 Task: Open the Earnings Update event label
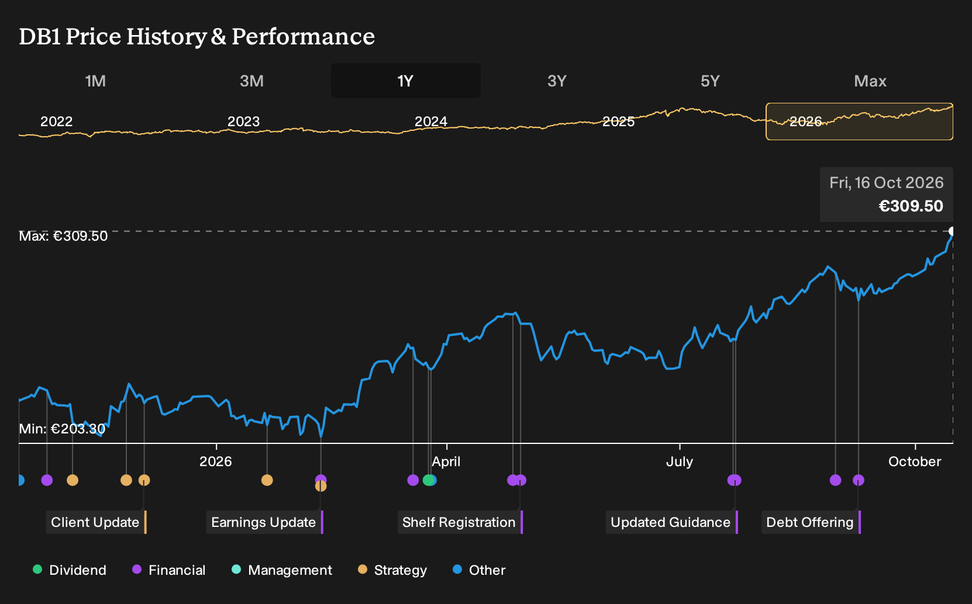(x=265, y=522)
